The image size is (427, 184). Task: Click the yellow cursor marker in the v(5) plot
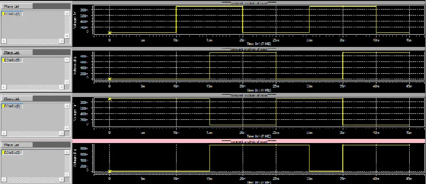pyautogui.click(x=109, y=79)
